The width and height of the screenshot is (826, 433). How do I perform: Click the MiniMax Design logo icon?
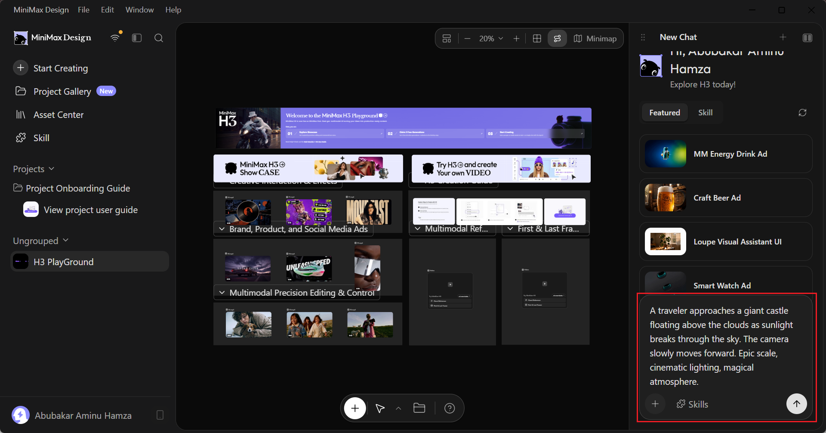click(20, 38)
